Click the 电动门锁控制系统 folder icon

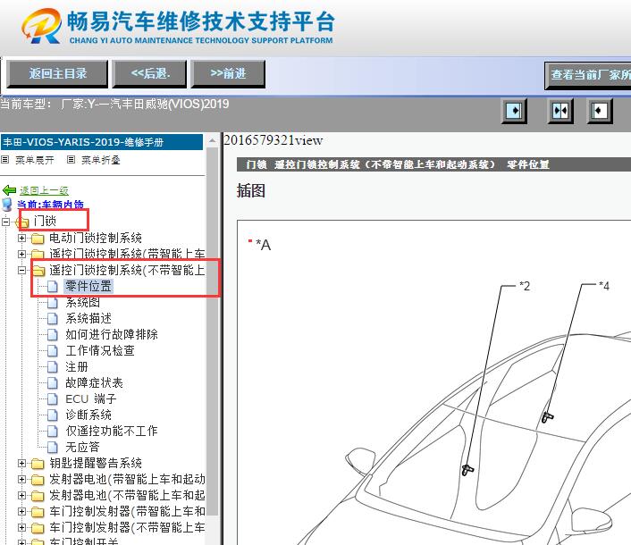[38, 239]
